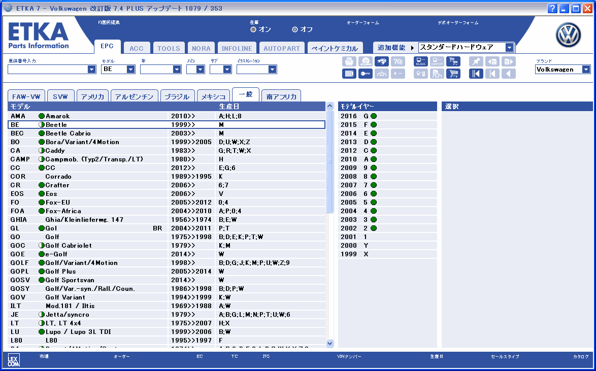The height and width of the screenshot is (371, 596).
Task: Open the スタンダードハードウェア dropdown
Action: coord(509,48)
